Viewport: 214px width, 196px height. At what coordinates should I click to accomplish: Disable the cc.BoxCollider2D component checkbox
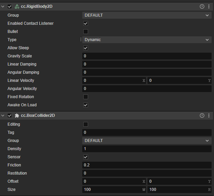(10, 115)
